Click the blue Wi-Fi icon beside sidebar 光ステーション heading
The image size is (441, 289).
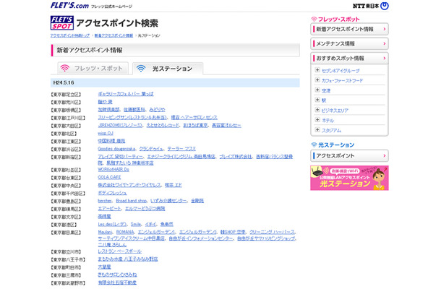pos(314,144)
